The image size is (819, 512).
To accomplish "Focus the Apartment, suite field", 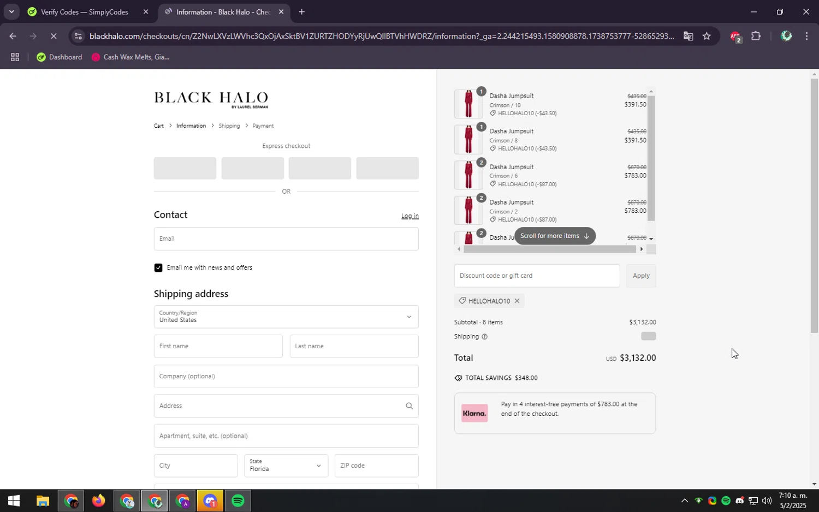I will tap(286, 436).
